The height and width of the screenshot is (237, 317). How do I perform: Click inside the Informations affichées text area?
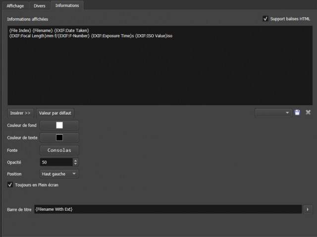[x=160, y=65]
